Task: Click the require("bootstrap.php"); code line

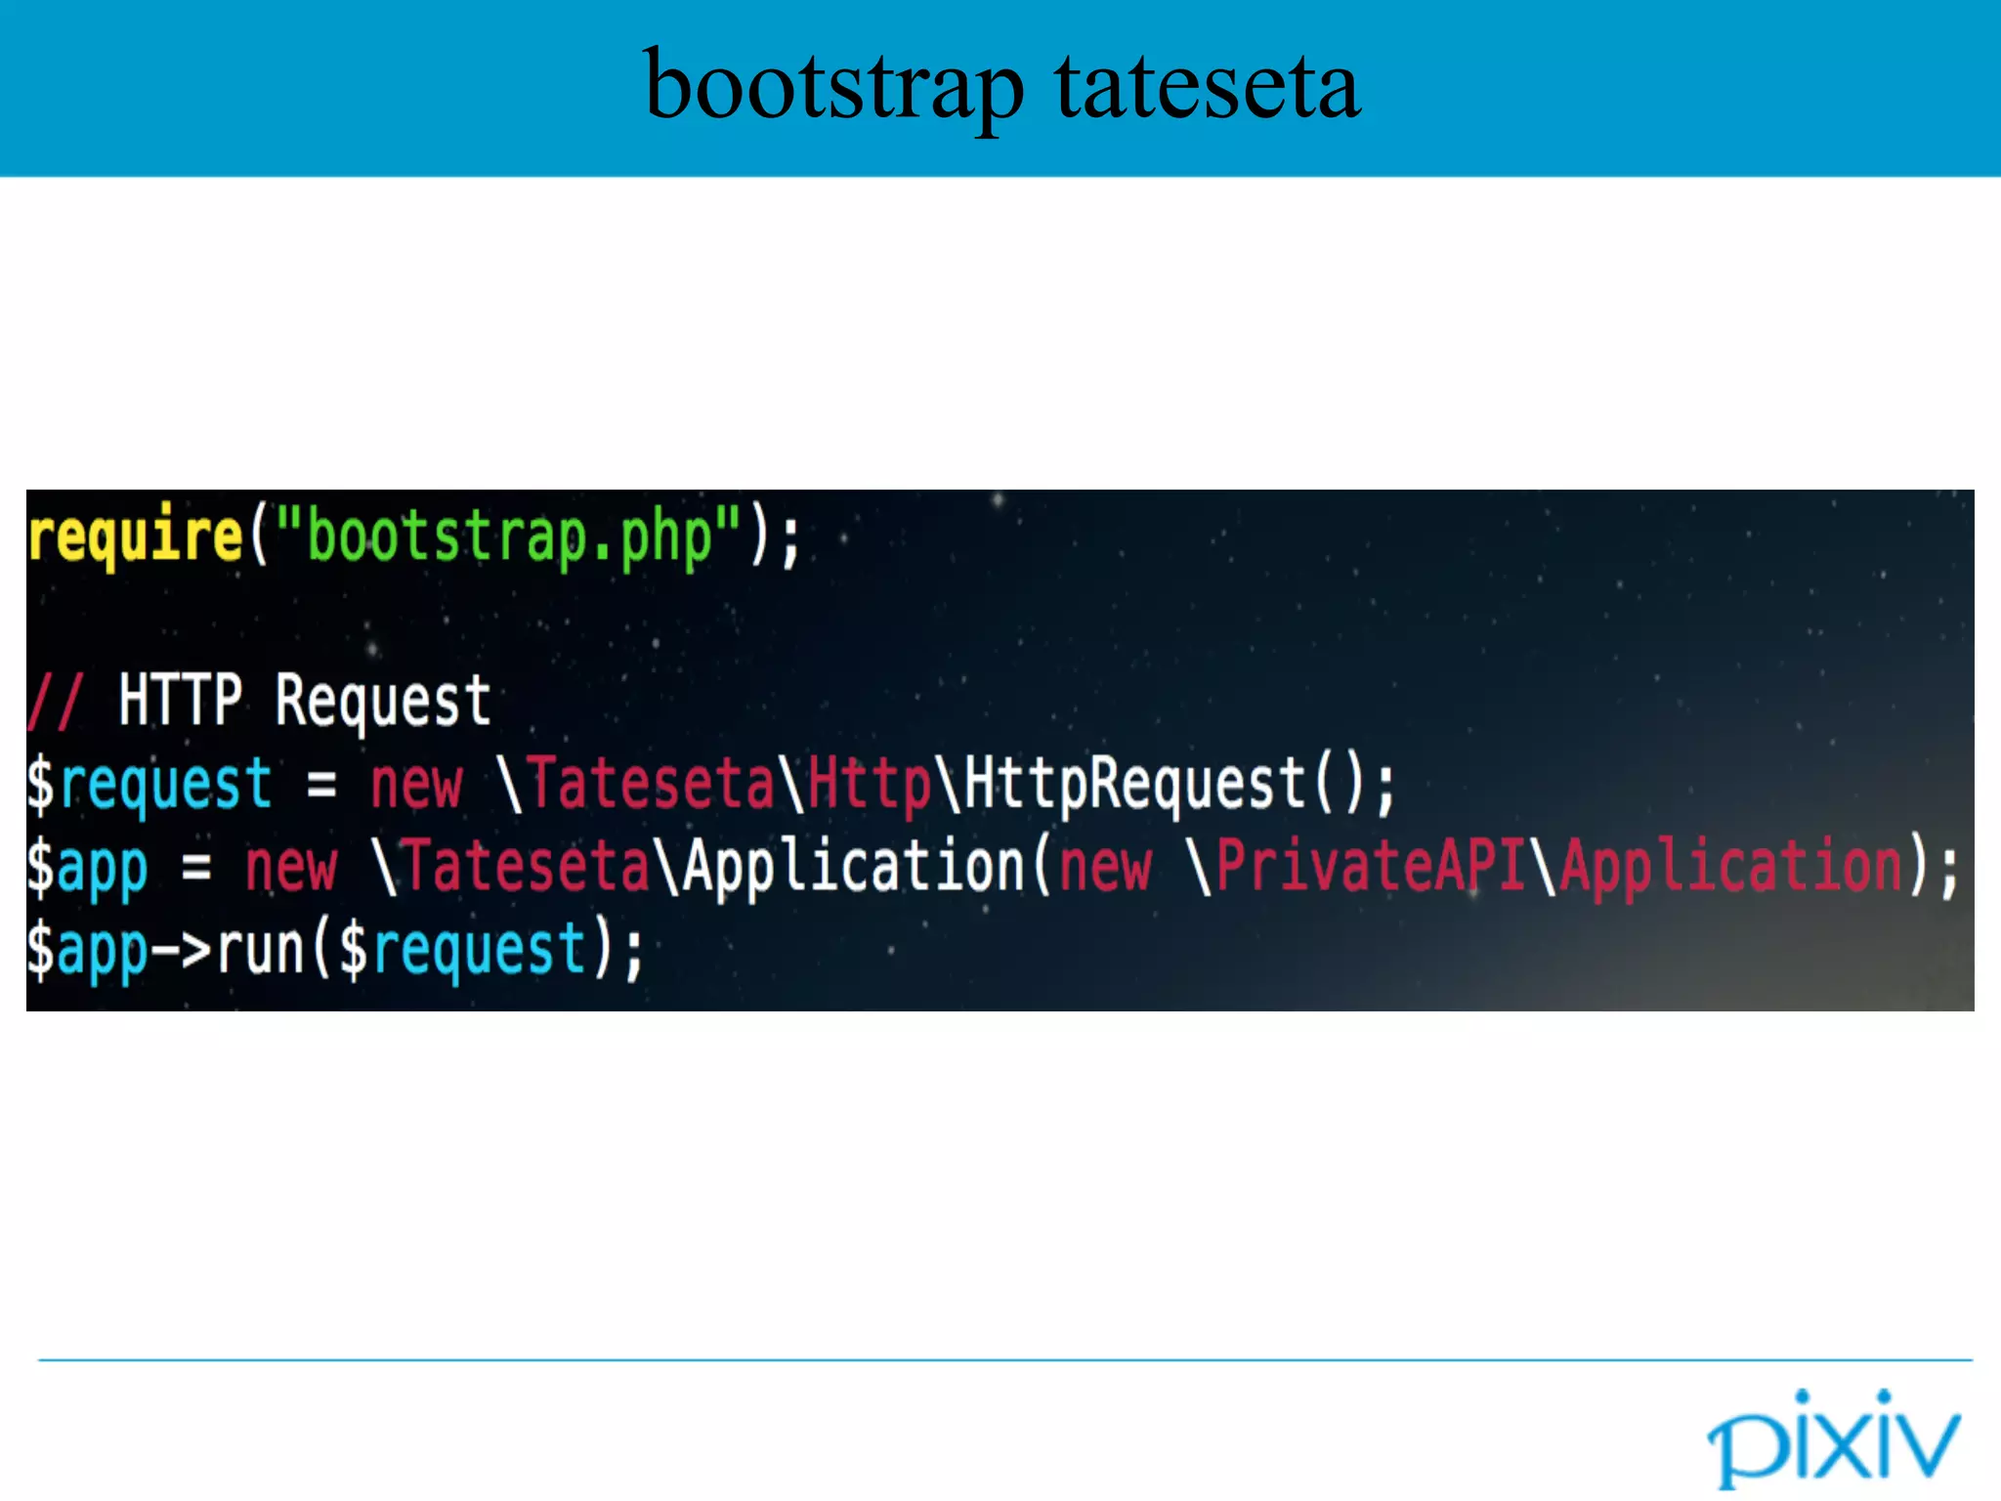Action: pyautogui.click(x=414, y=536)
